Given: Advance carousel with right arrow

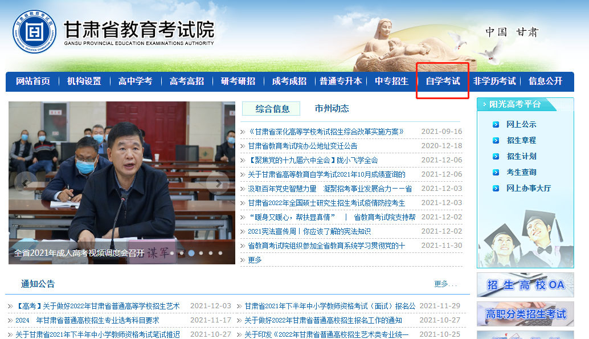Looking at the screenshot, I should 218,183.
